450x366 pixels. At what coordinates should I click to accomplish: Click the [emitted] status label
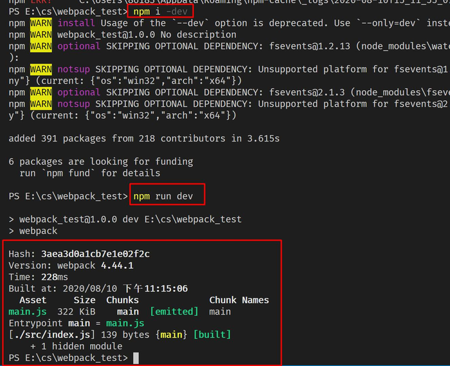174,312
